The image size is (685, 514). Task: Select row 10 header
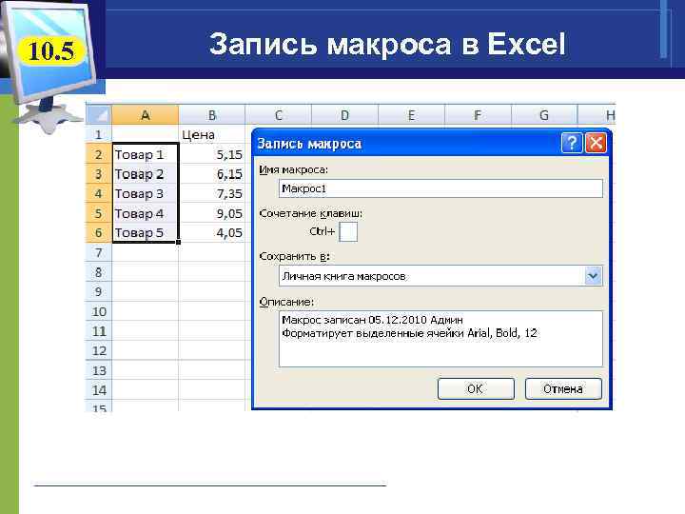[99, 311]
